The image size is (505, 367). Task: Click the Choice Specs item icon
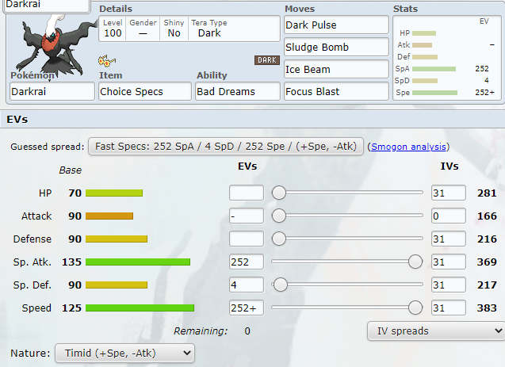pos(107,60)
